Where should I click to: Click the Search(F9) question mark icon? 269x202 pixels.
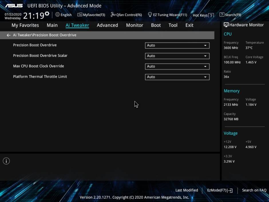(x=222, y=15)
